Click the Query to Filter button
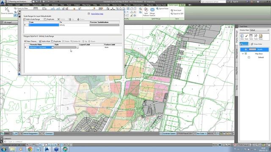Screen dimensions: 271x152 21,8
